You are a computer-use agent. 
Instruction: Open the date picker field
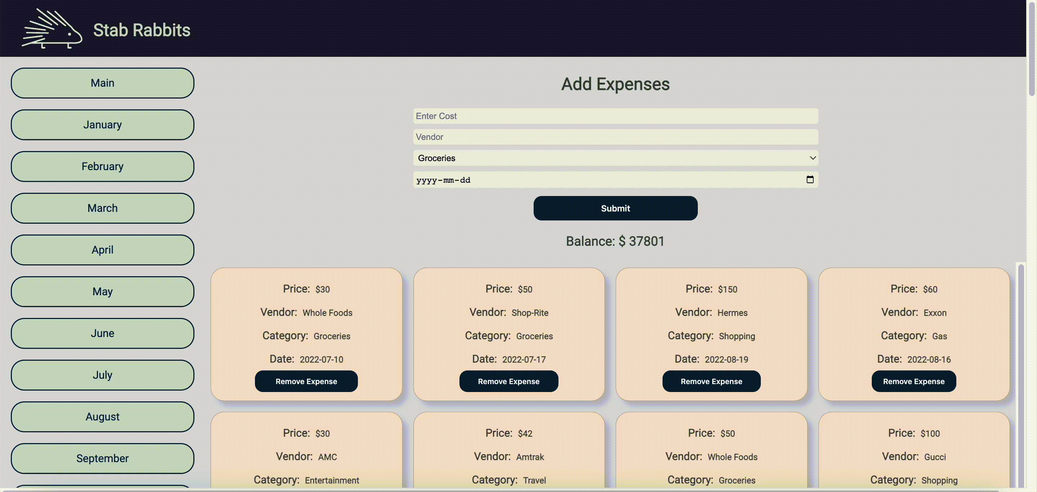(809, 179)
